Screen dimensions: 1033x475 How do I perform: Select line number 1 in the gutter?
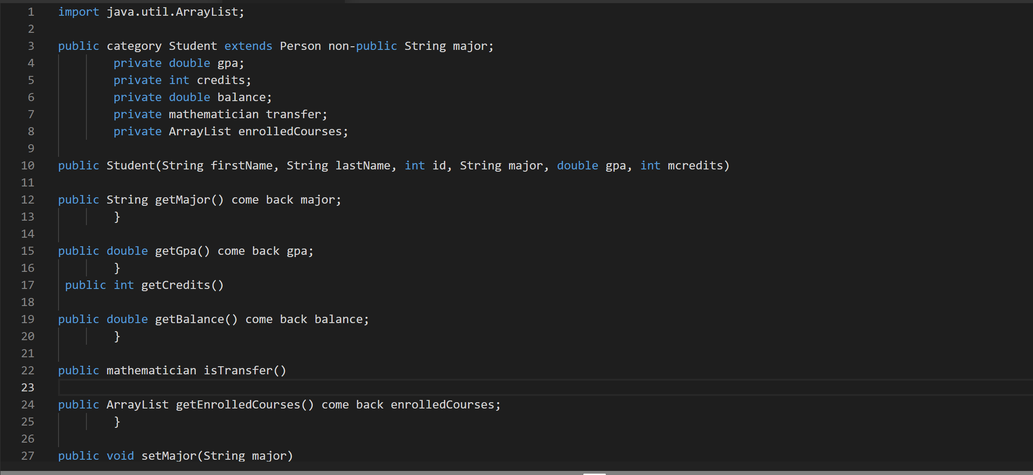(x=31, y=12)
